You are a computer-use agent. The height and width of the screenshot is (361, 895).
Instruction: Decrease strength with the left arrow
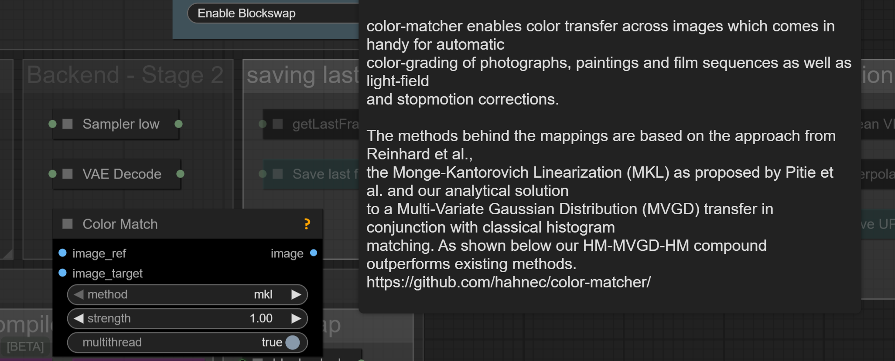(79, 319)
